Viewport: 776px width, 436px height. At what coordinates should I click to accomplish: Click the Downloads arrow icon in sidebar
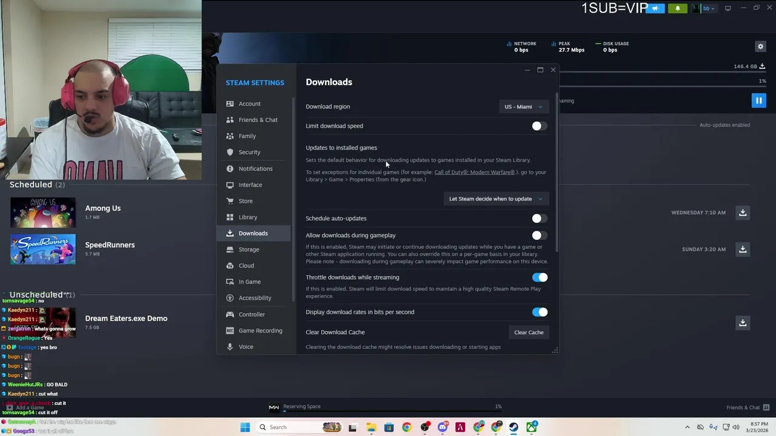[x=230, y=233]
